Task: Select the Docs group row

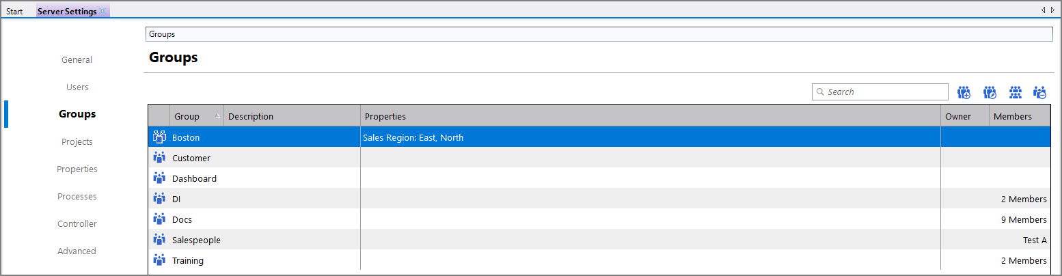Action: tap(182, 219)
